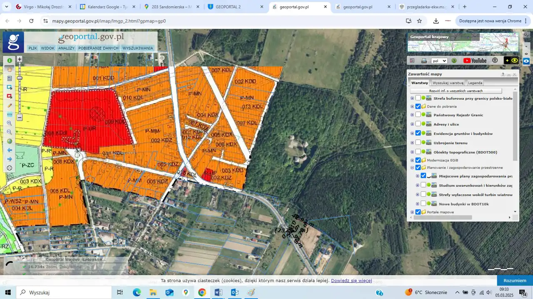Open the pol language dropdown
Image resolution: width=533 pixels, height=299 pixels.
tap(439, 61)
